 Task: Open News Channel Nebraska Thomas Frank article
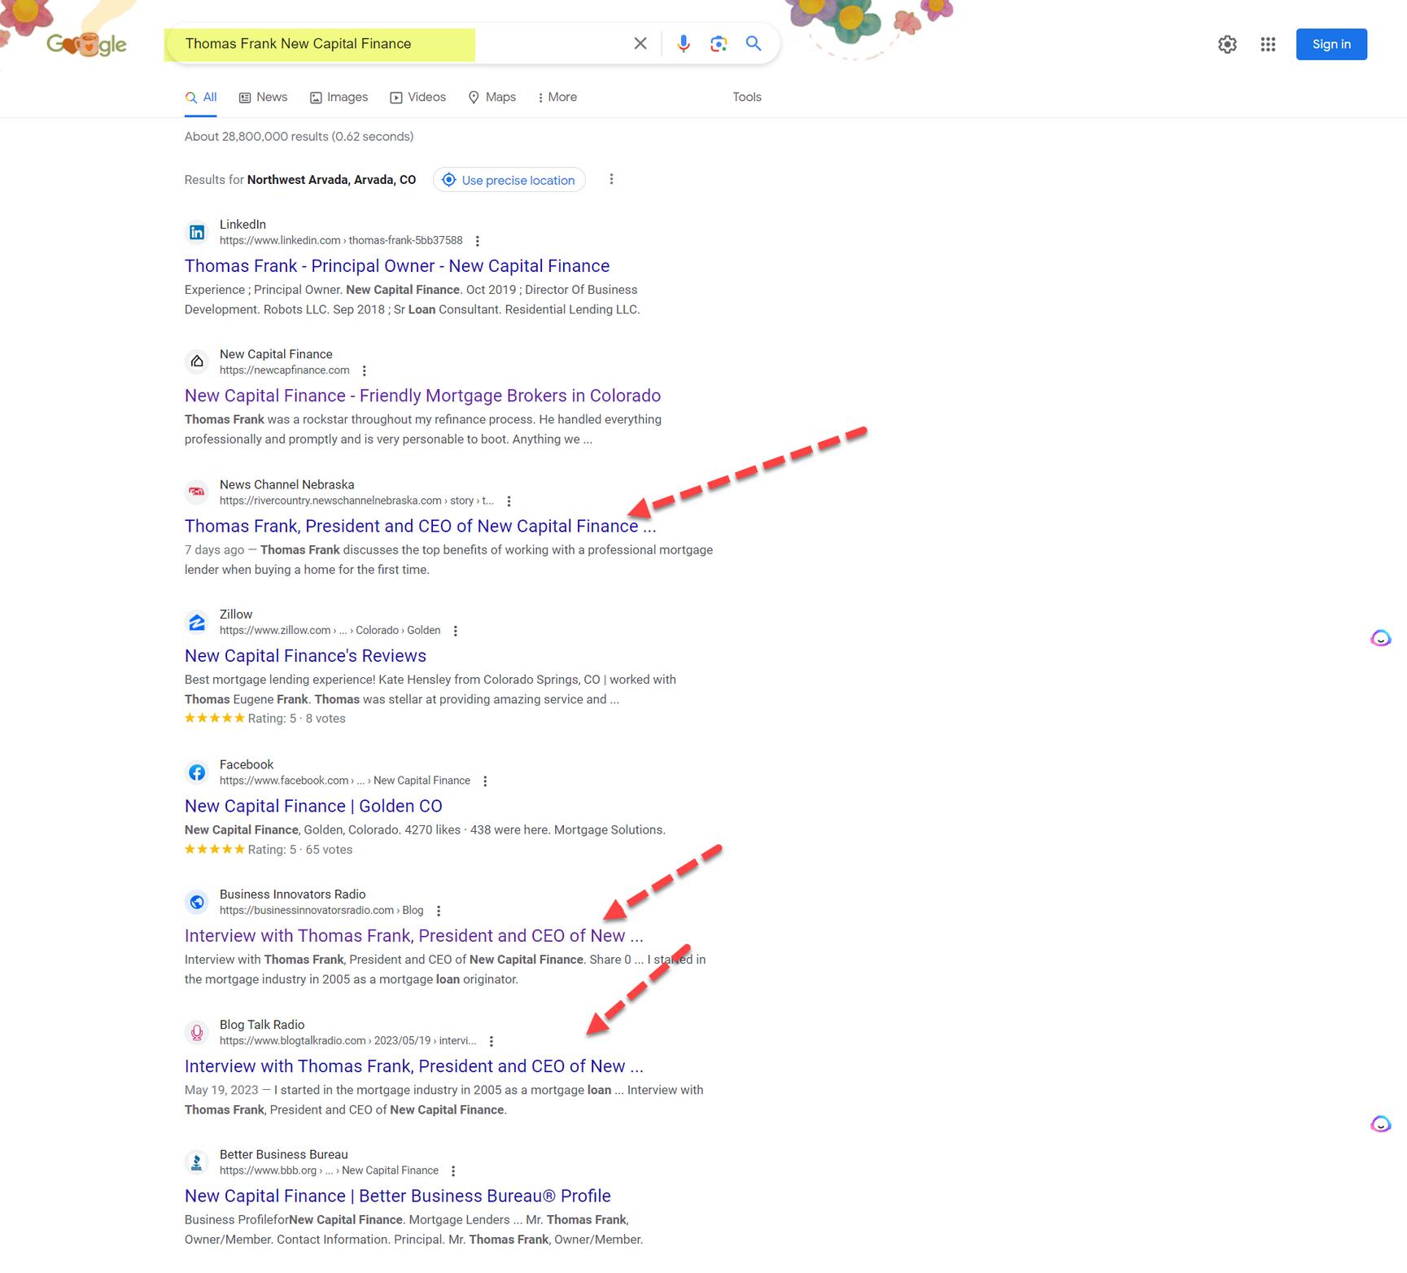click(x=420, y=526)
